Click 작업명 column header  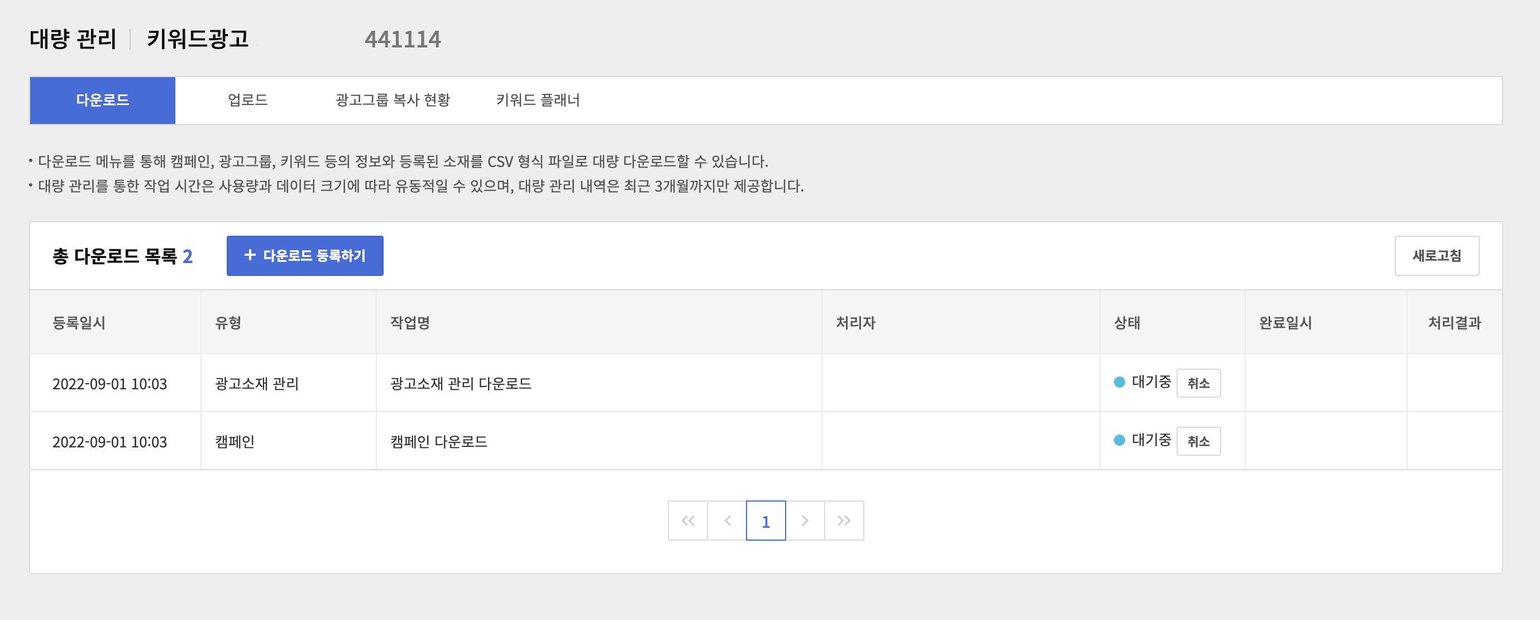[x=410, y=323]
